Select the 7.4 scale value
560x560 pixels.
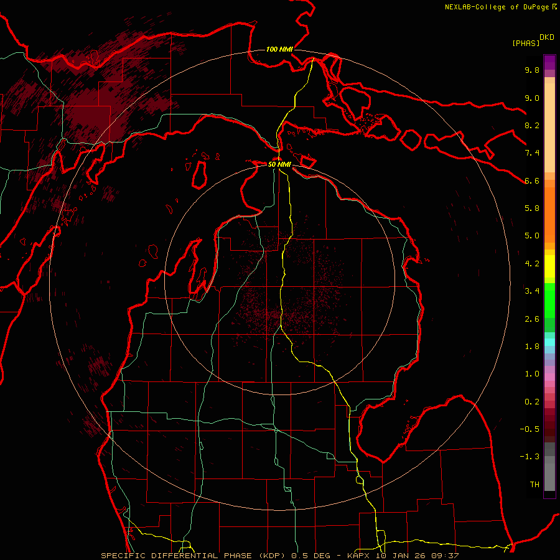pyautogui.click(x=532, y=153)
